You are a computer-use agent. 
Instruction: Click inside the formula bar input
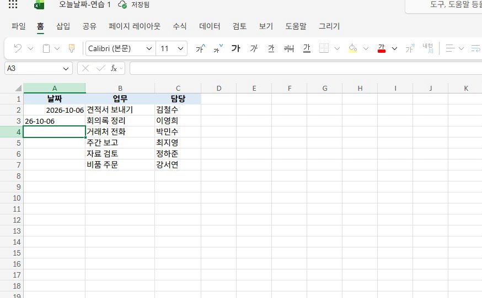point(306,68)
